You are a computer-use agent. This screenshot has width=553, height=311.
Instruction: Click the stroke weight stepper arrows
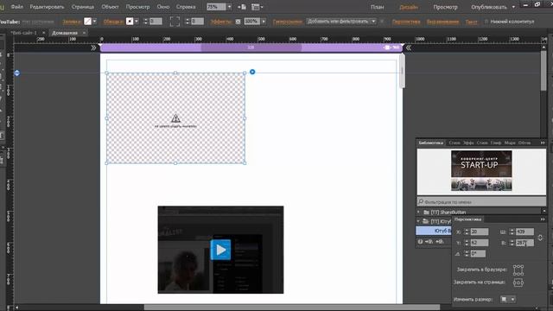[x=145, y=22]
